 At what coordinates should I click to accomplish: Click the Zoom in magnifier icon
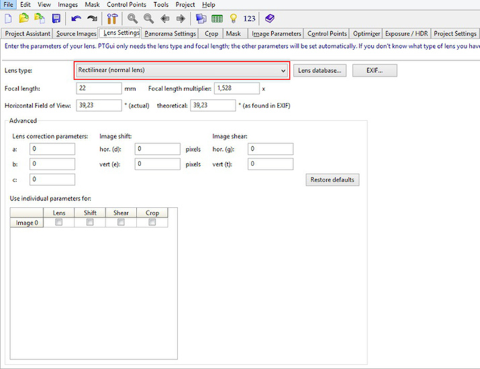132,19
